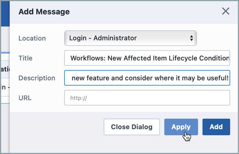
Task: Close the Add Message dialog with X
Action: point(226,11)
